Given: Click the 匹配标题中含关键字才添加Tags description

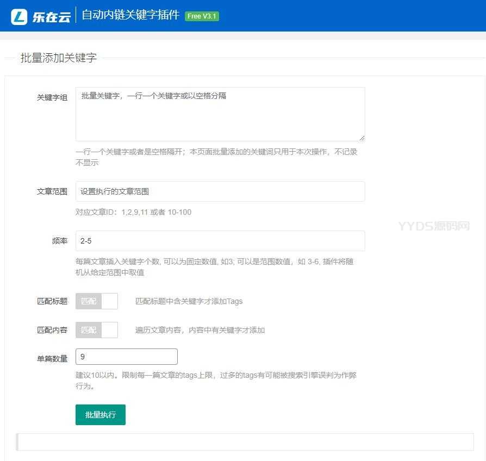Looking at the screenshot, I should pyautogui.click(x=189, y=301).
